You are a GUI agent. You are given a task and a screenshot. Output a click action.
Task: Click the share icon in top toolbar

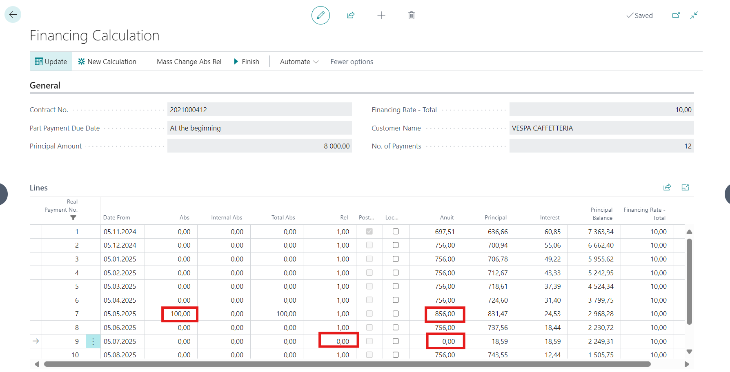click(x=351, y=15)
